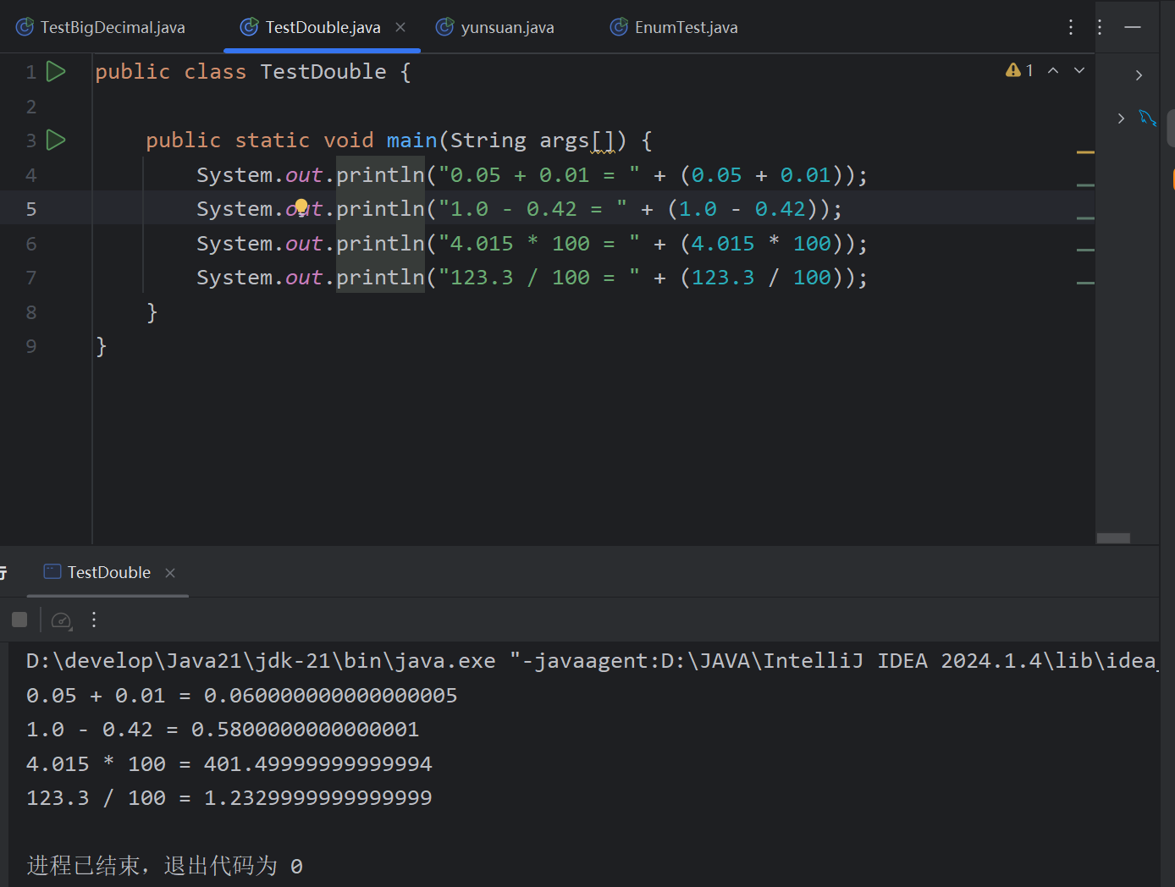Image resolution: width=1175 pixels, height=887 pixels.
Task: Click the run gutter icon beside main method
Action: (56, 140)
